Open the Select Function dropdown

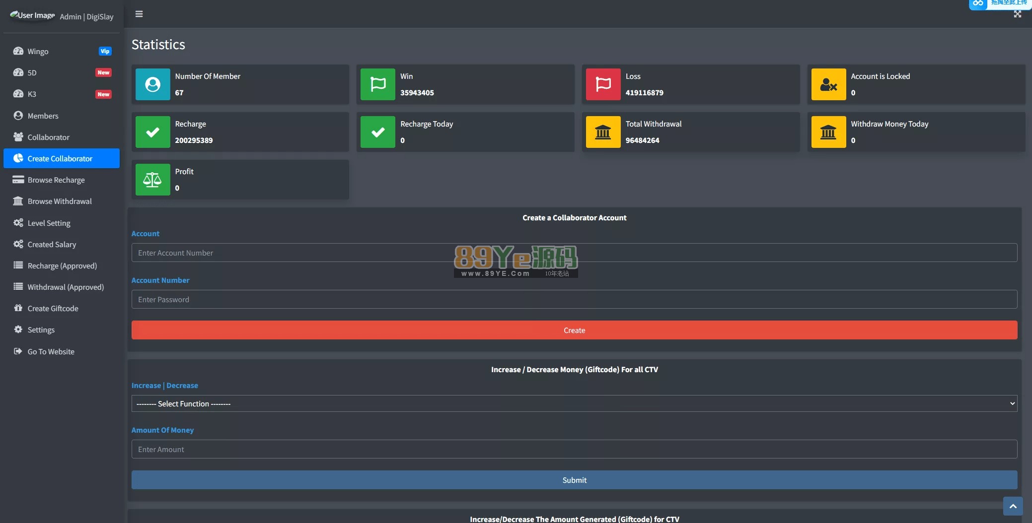pyautogui.click(x=574, y=403)
